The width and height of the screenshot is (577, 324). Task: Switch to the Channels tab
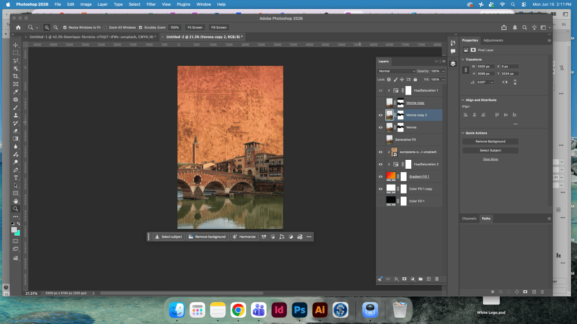click(x=469, y=219)
